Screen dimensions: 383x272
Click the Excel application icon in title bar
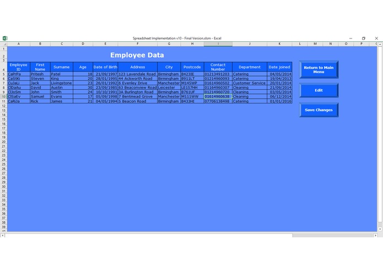(4, 38)
